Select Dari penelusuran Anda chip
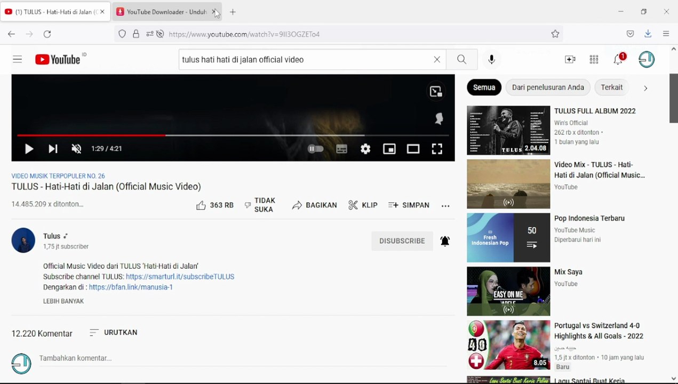The image size is (678, 384). (x=548, y=87)
